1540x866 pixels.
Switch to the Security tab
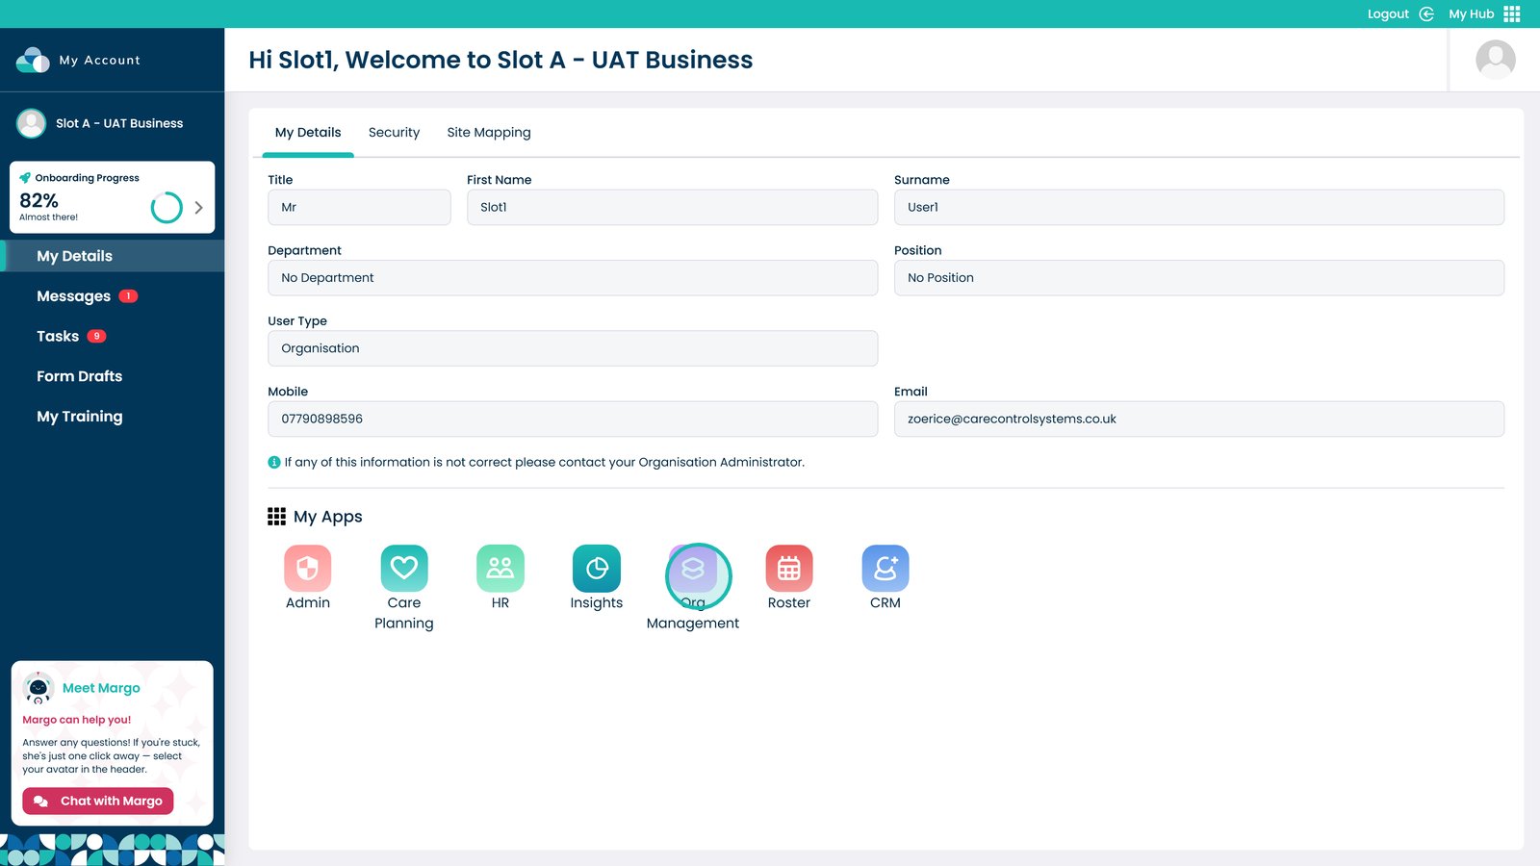tap(394, 133)
